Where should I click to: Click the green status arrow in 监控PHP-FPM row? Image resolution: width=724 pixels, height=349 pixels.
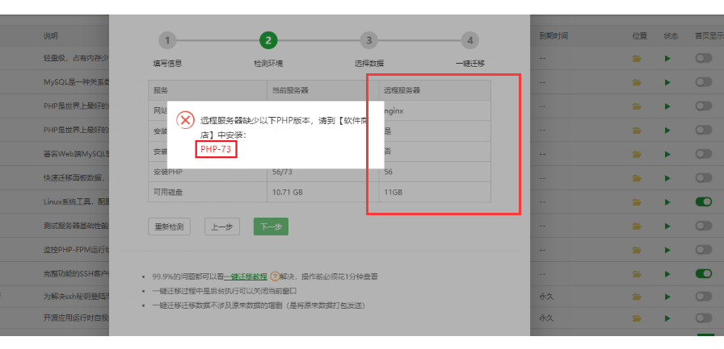(x=667, y=250)
